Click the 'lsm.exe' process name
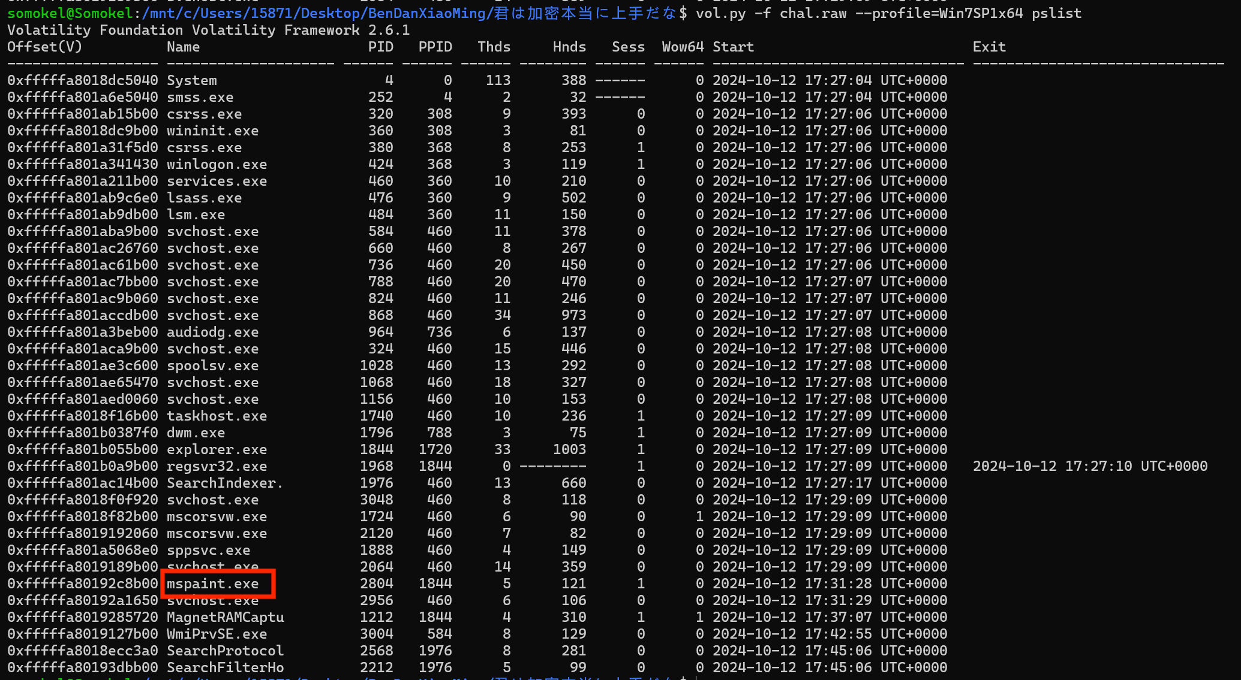The width and height of the screenshot is (1241, 680). click(x=196, y=214)
